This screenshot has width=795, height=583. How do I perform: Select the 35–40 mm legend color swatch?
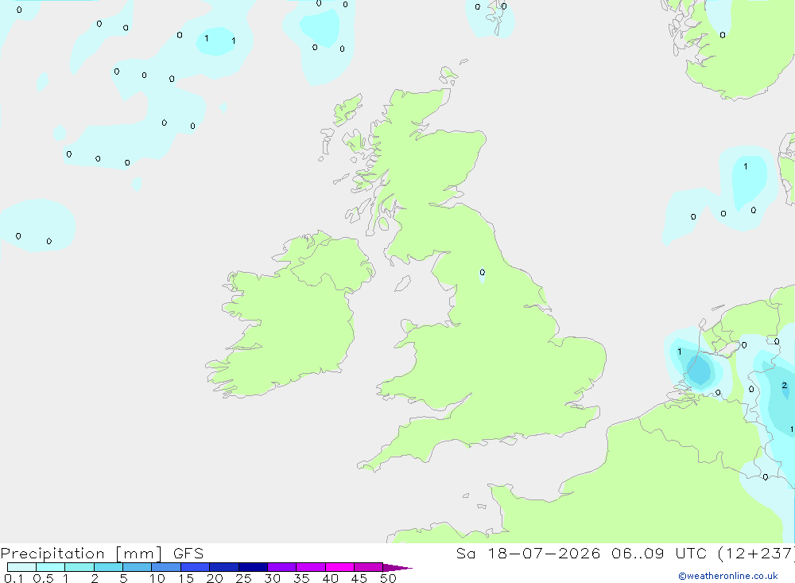[x=311, y=567]
